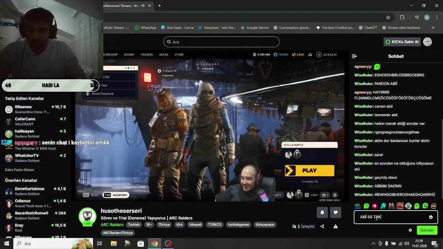The height and width of the screenshot is (249, 443).
Task: Open the Google Gemini bookmark
Action: 254,28
